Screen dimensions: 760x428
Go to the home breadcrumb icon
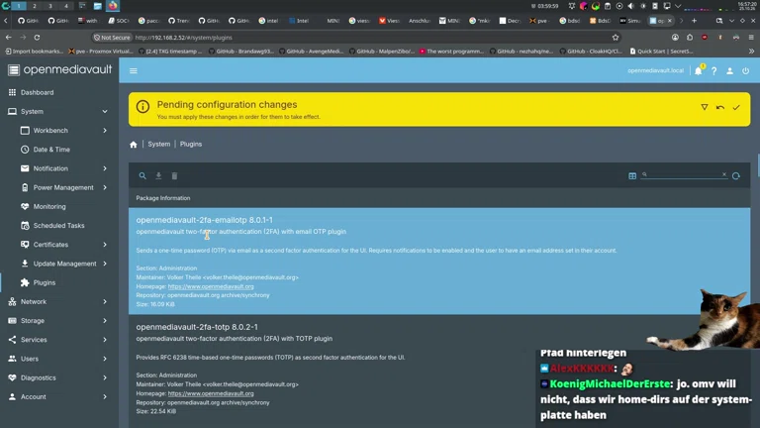tap(134, 145)
